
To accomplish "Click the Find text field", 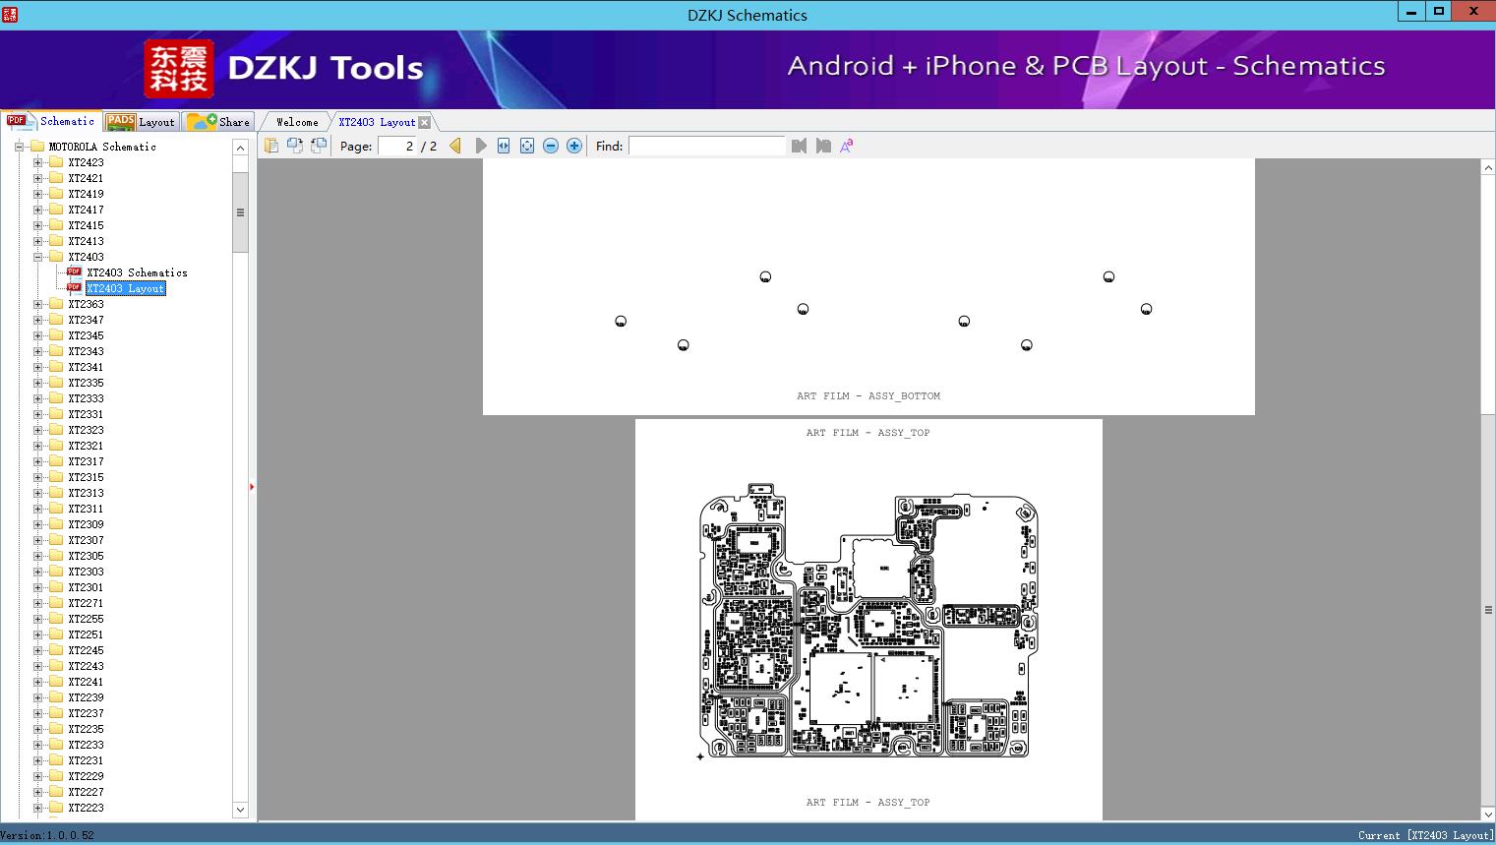I will 706,146.
